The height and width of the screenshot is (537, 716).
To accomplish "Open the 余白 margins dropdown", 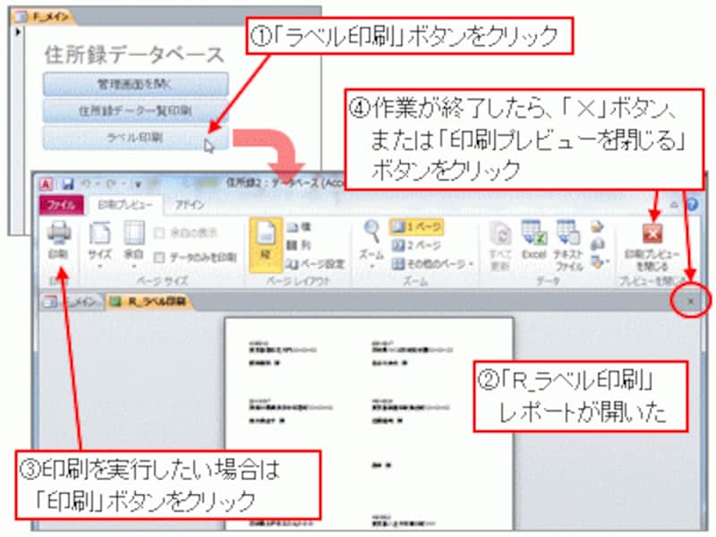I will pos(133,244).
